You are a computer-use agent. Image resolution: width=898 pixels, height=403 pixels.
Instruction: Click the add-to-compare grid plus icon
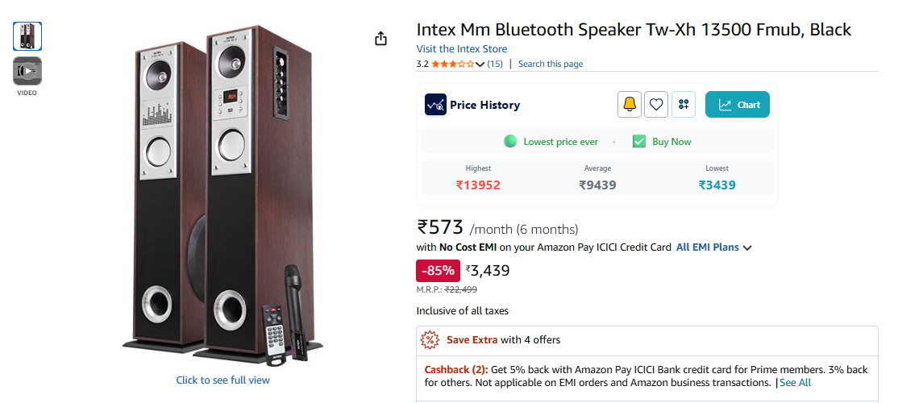point(684,104)
